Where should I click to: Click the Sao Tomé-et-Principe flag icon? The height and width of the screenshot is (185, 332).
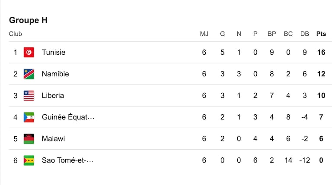[x=29, y=160]
